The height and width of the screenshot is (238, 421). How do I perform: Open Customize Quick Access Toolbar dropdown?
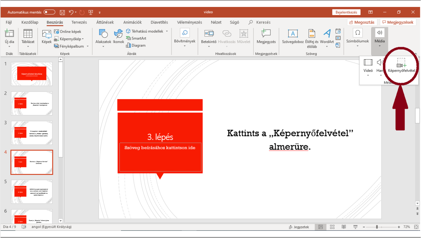pos(100,13)
